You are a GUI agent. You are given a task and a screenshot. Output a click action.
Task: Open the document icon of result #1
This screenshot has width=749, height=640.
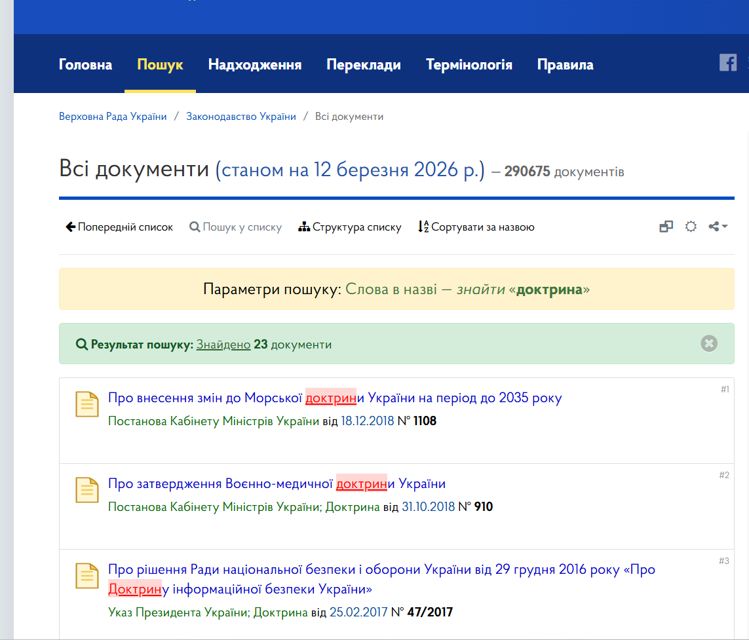pos(87,404)
